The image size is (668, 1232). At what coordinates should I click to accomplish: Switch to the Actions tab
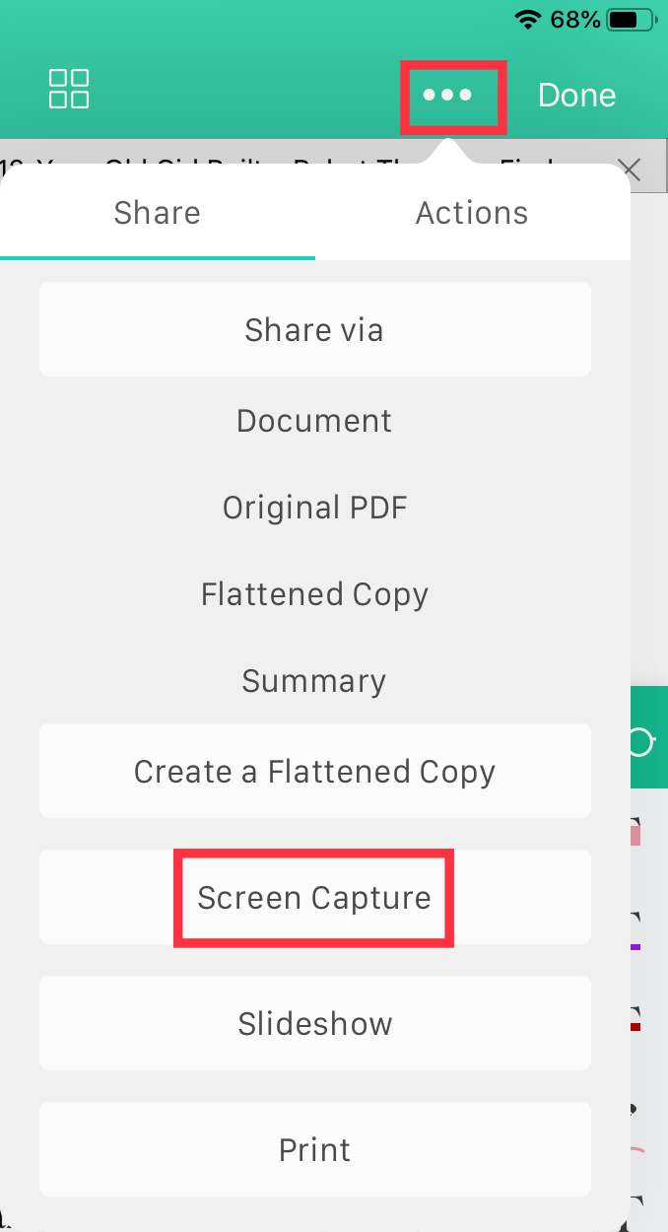[472, 213]
